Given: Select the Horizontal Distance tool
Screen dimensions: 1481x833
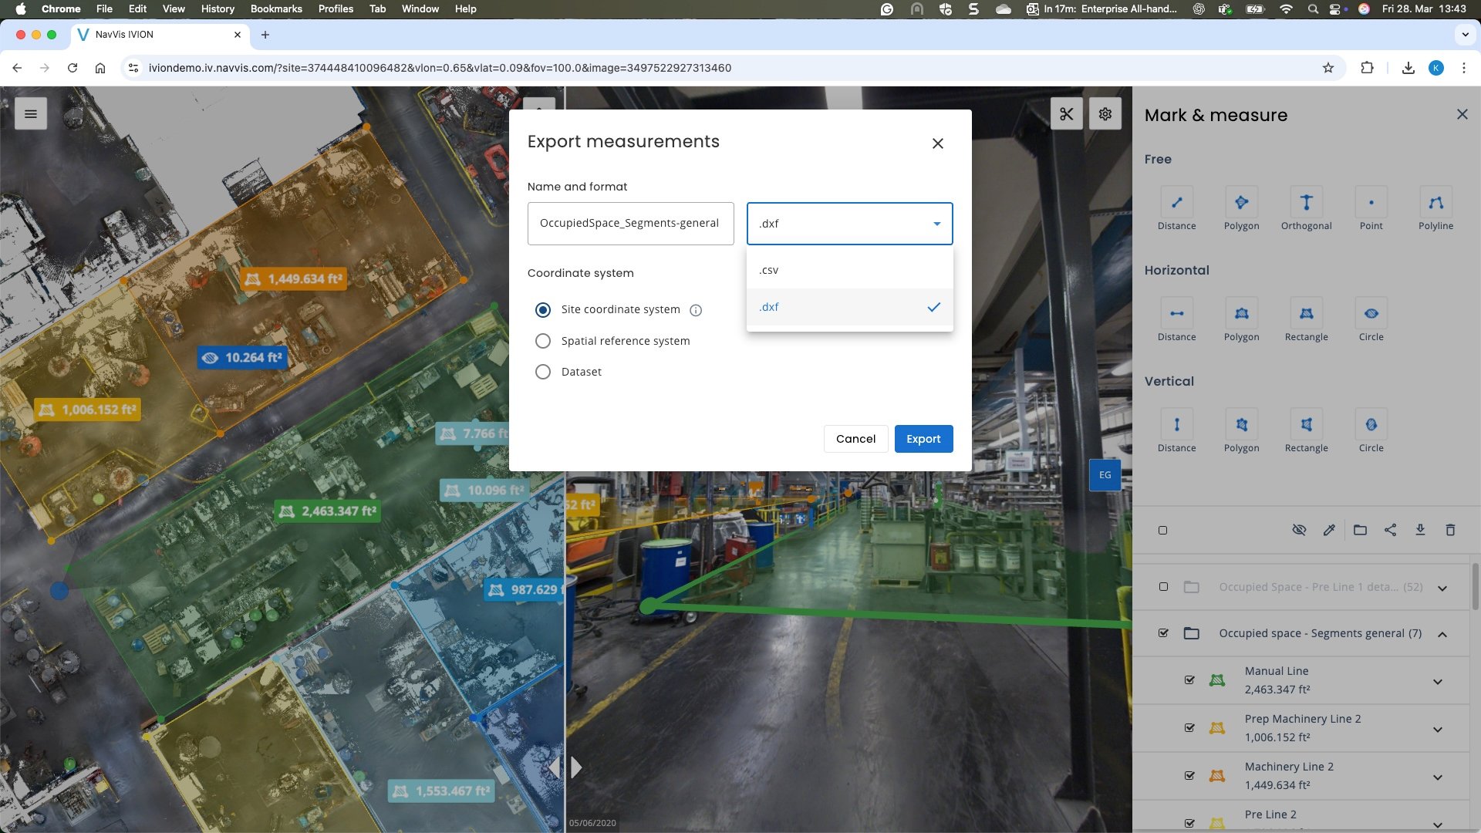Looking at the screenshot, I should (x=1176, y=314).
